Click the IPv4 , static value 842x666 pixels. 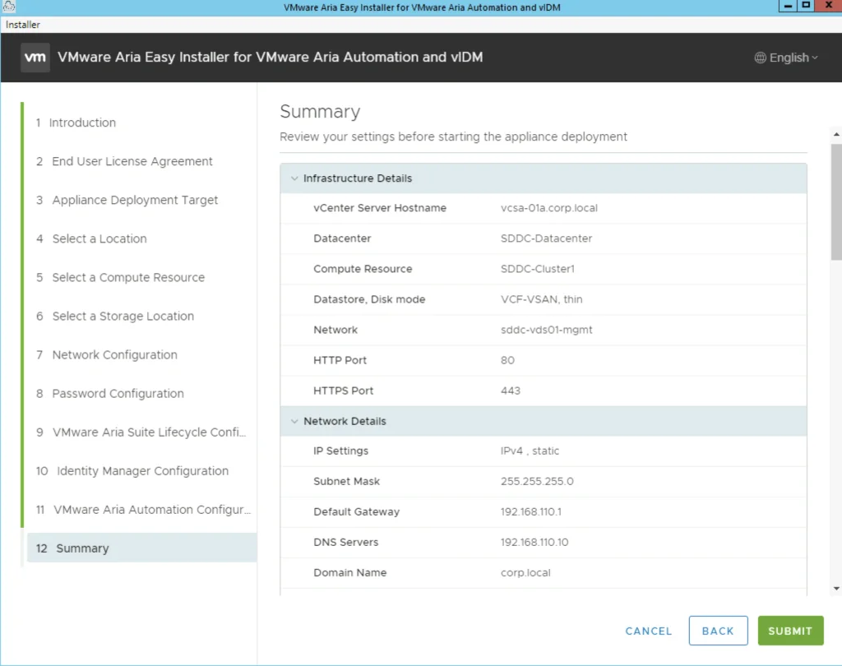pos(530,451)
